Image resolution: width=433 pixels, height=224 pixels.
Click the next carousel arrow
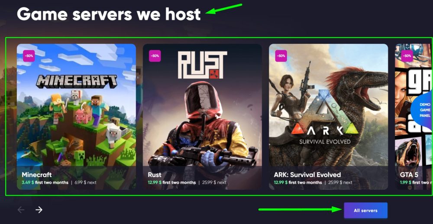coord(39,210)
